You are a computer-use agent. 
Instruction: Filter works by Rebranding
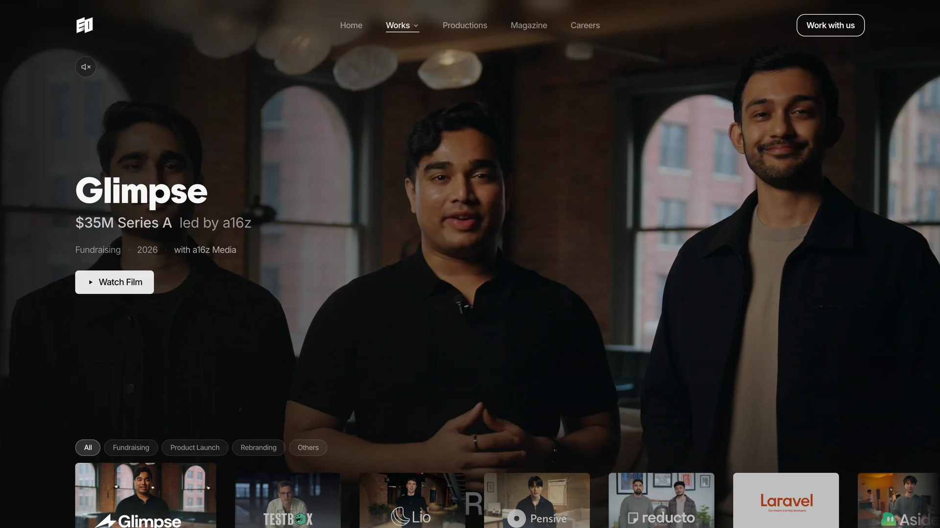coord(258,447)
